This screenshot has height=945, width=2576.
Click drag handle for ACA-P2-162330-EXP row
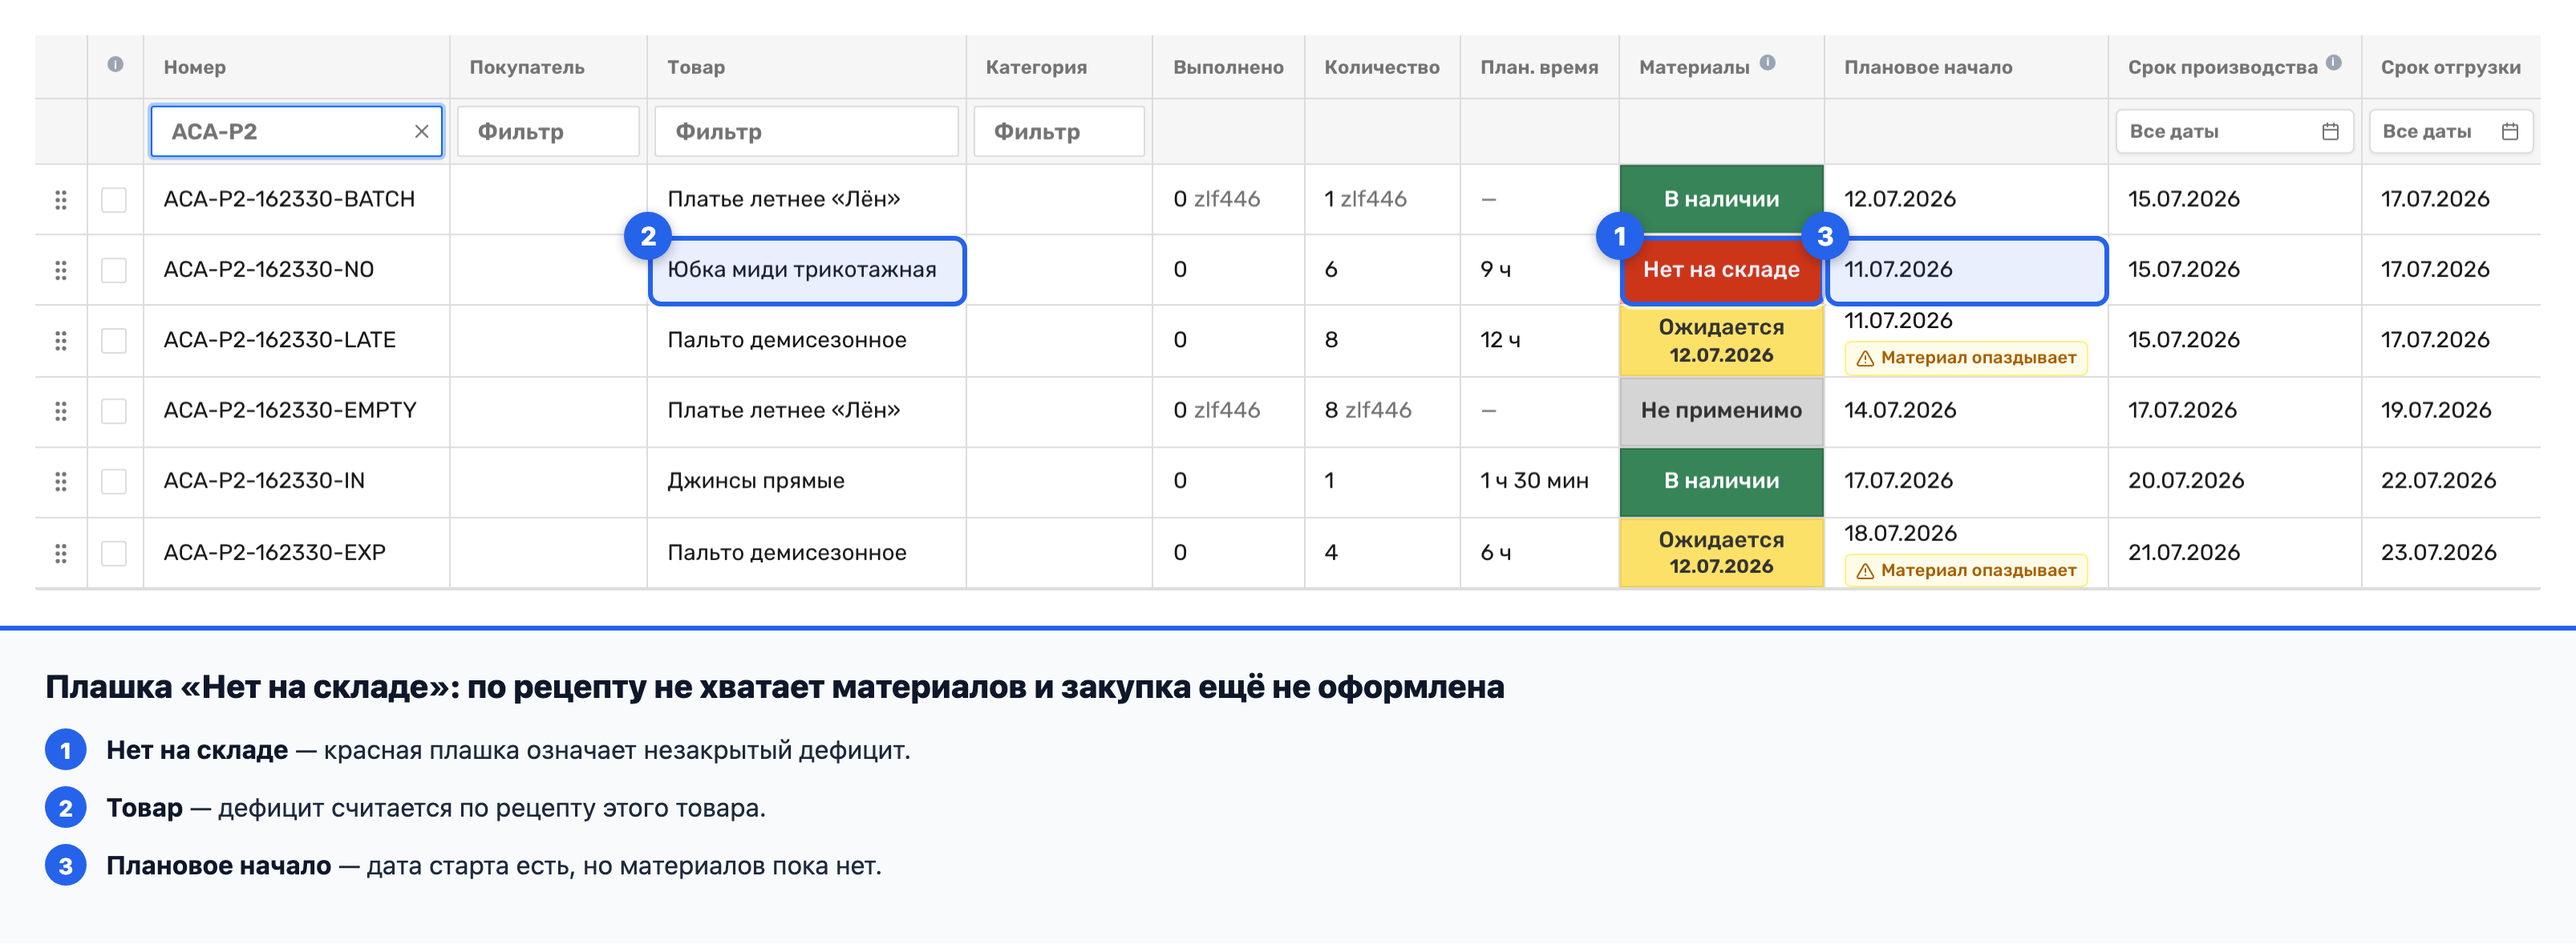61,553
